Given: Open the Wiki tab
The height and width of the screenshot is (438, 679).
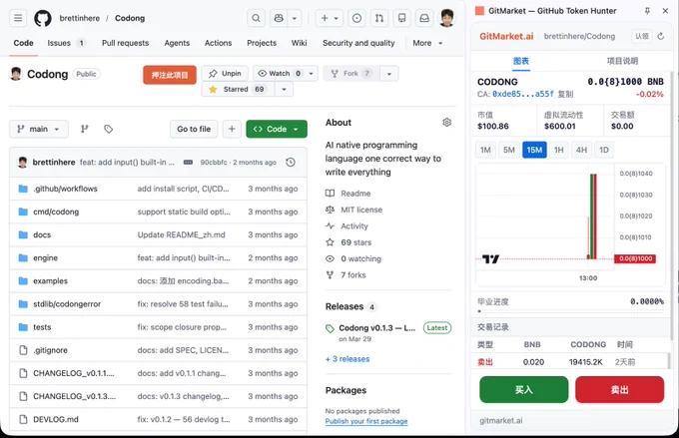Looking at the screenshot, I should click(299, 43).
